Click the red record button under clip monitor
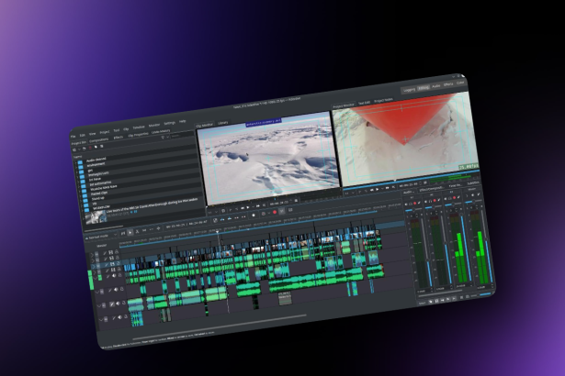The image size is (565, 376). point(274,210)
